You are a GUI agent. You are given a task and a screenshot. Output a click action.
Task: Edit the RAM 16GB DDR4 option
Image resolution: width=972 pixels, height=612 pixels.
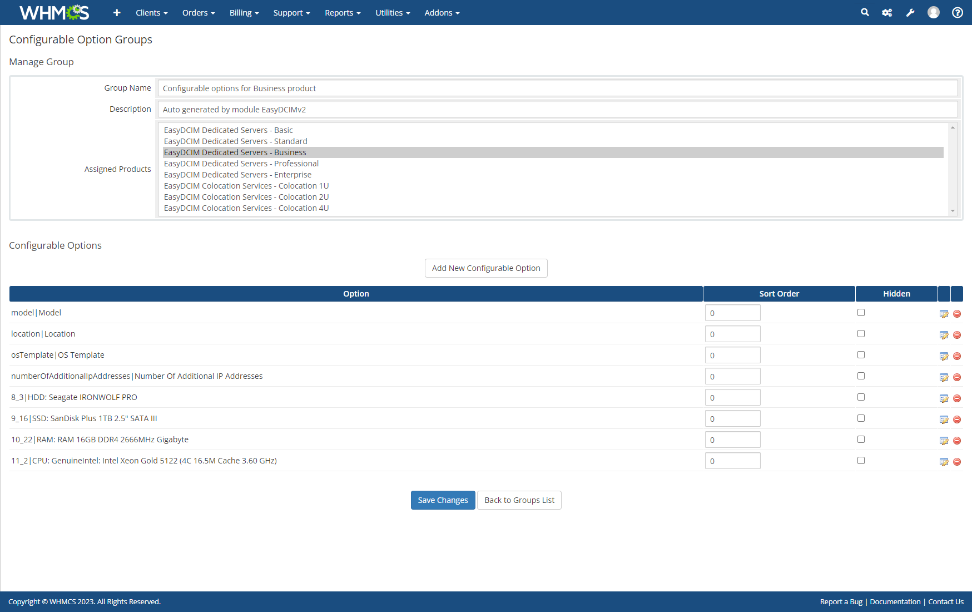coord(944,441)
